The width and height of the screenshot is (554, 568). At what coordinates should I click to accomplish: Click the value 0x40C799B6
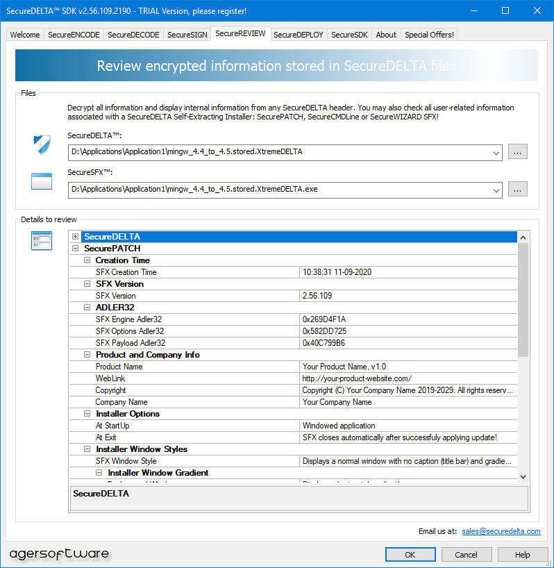pos(324,343)
